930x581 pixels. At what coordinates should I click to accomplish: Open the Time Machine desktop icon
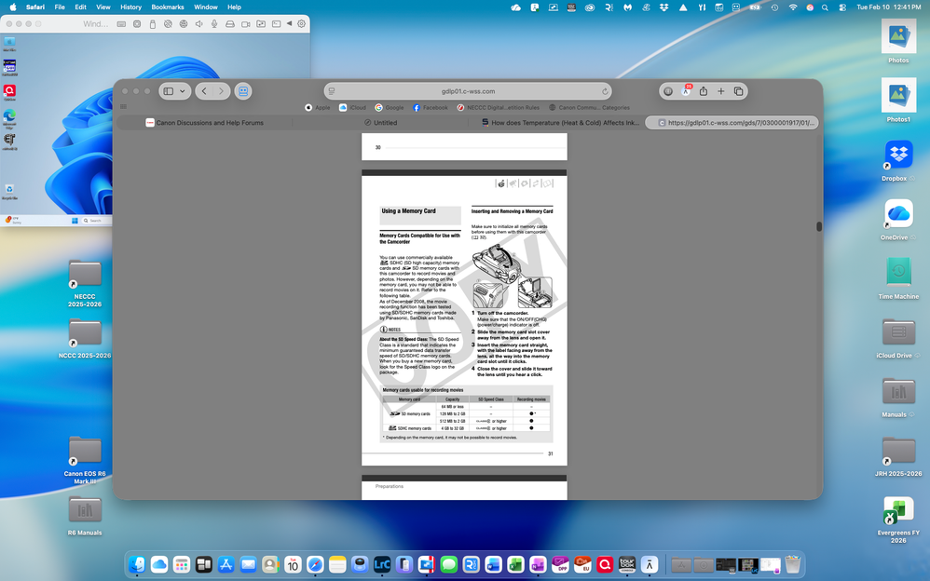pos(898,273)
